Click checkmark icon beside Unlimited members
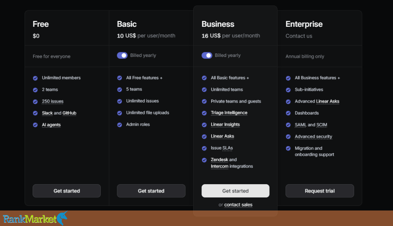This screenshot has height=226, width=393. coord(36,78)
